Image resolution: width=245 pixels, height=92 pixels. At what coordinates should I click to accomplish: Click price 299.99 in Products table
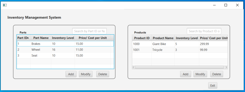coord(213,44)
